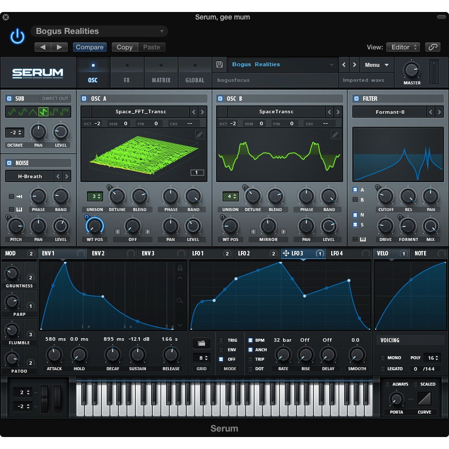Viewport: 449px width, 449px height.
Task: Open the Menu dropdown in the preset browser
Action: click(x=376, y=64)
